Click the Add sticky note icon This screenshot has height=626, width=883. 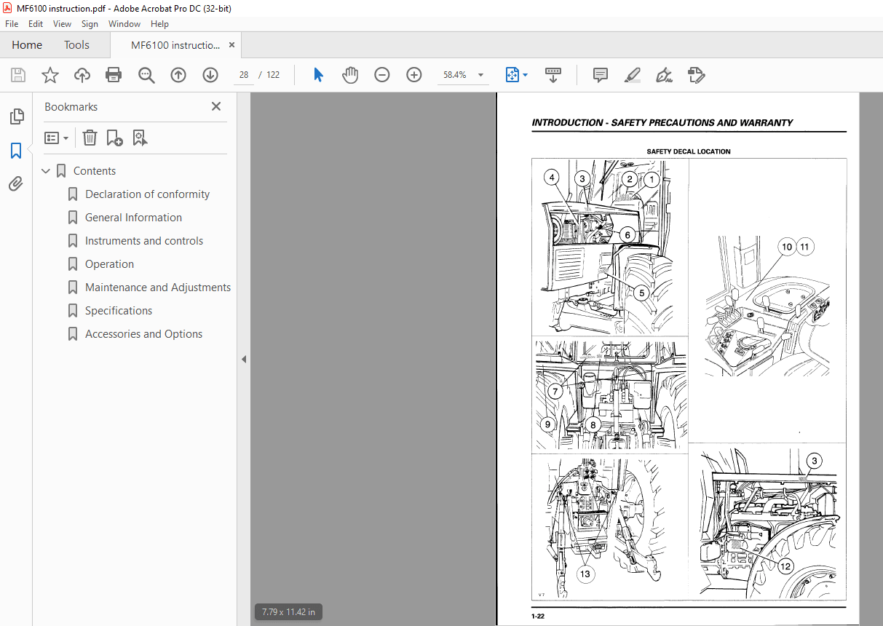(x=599, y=74)
